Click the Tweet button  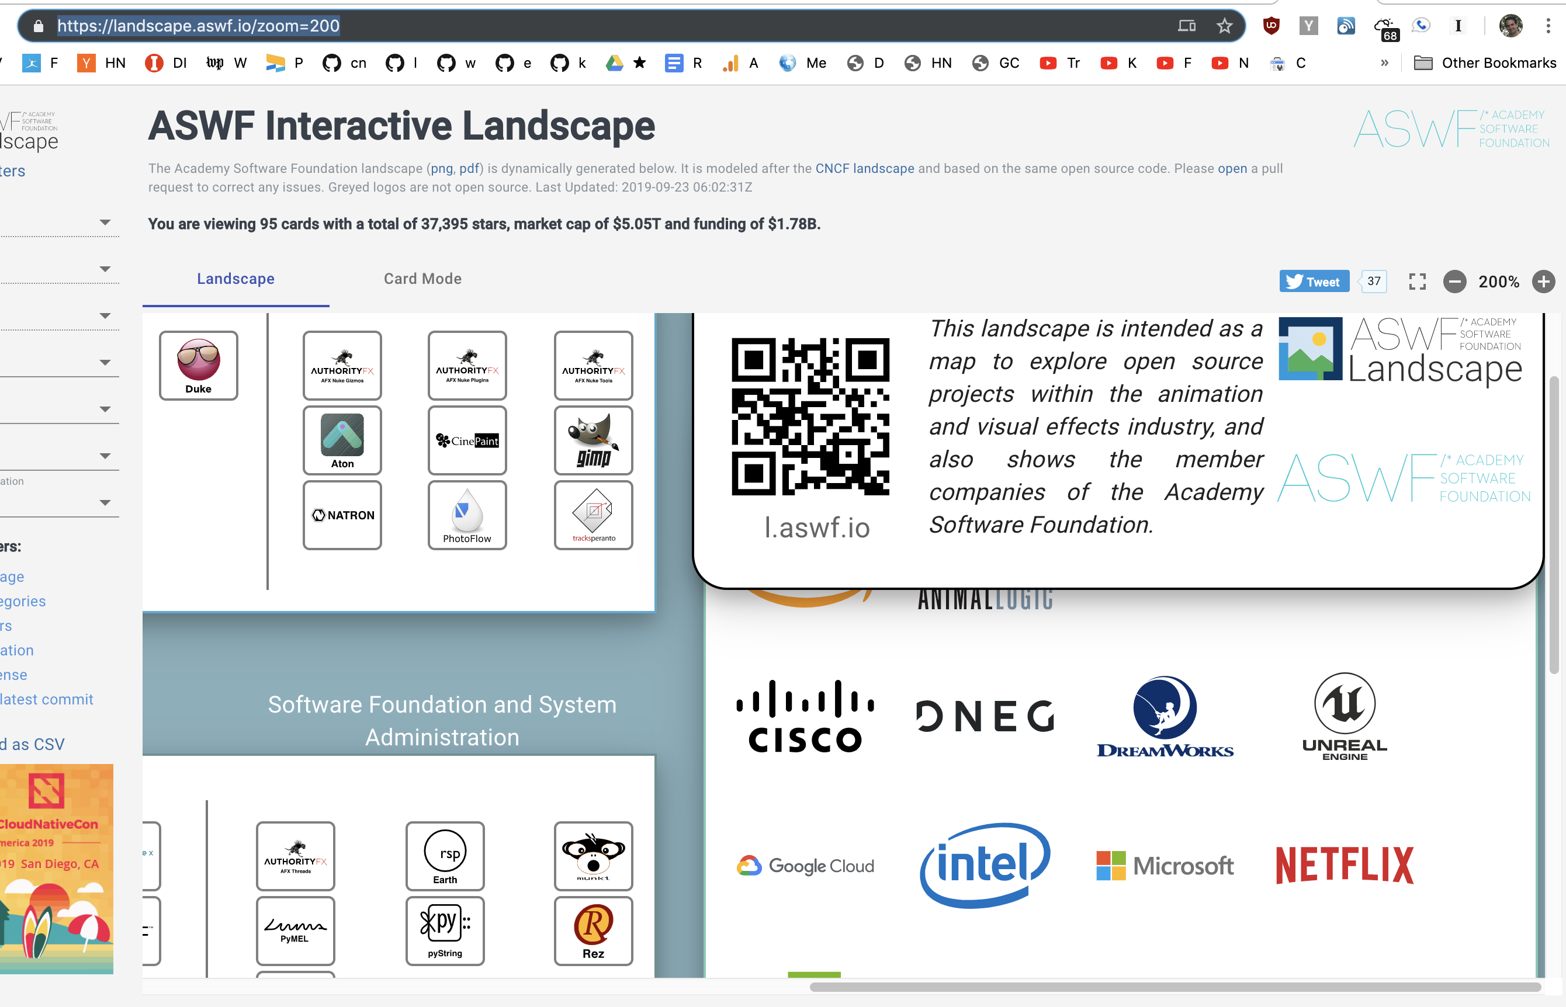(1314, 281)
